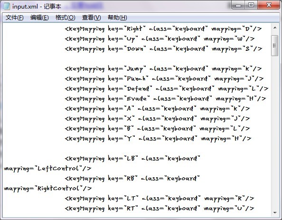Click the scrollbar track below the thumb

pyautogui.click(x=275, y=133)
